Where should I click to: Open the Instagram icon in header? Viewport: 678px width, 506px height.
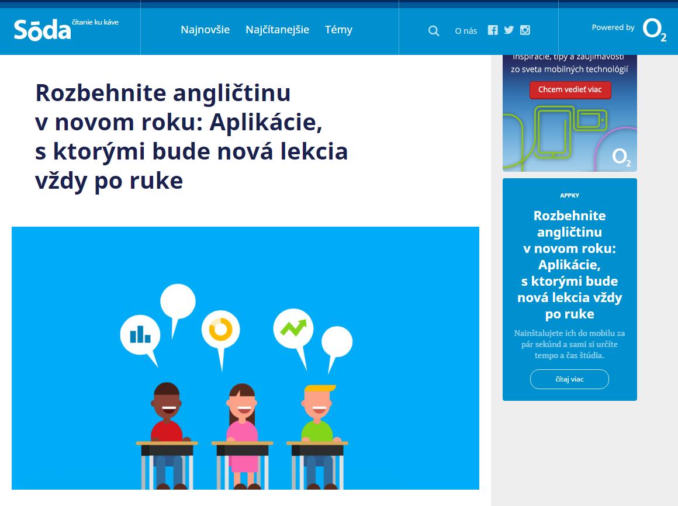click(x=525, y=30)
